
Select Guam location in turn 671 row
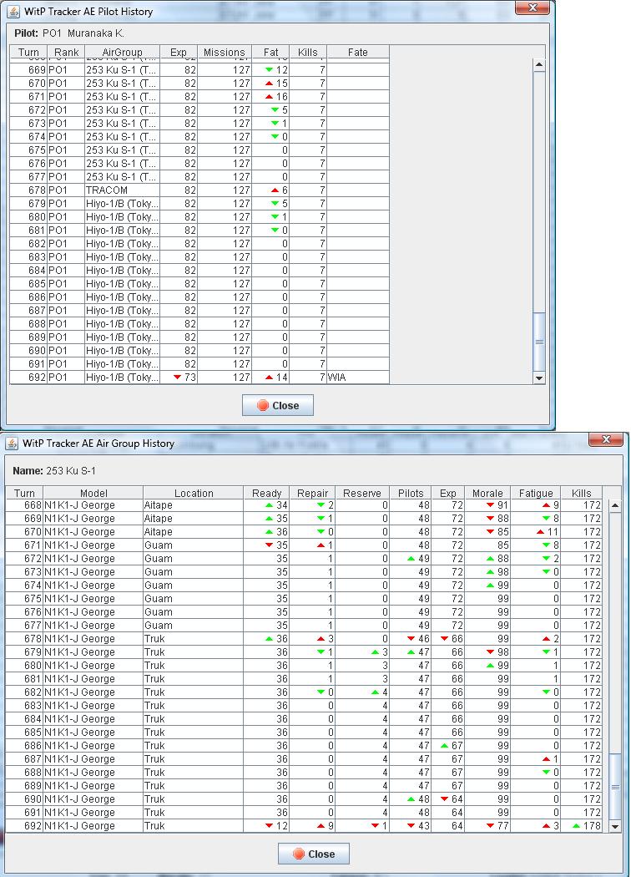(194, 545)
